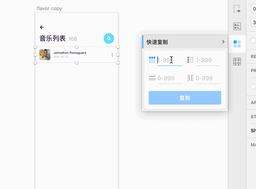
Task: Focus the column spacing 0-999 input field
Action: click(x=208, y=78)
